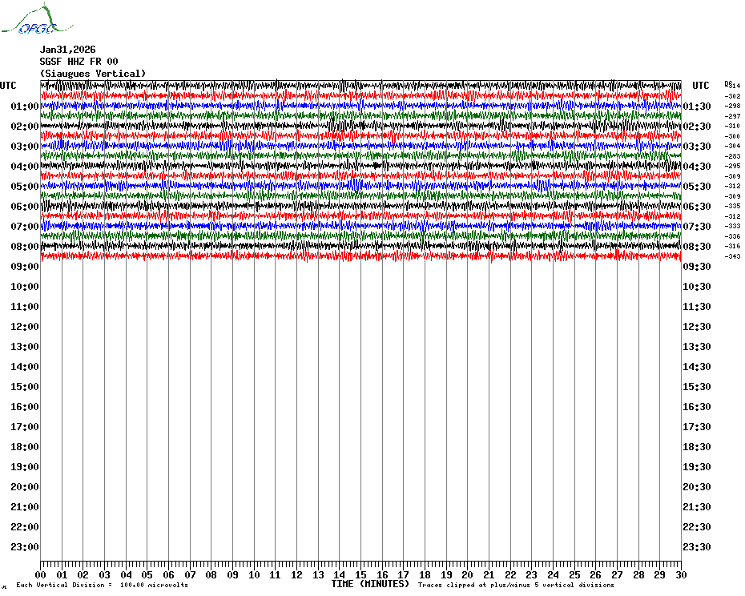Click the DC offset value -335
745x596 pixels.
coord(733,206)
